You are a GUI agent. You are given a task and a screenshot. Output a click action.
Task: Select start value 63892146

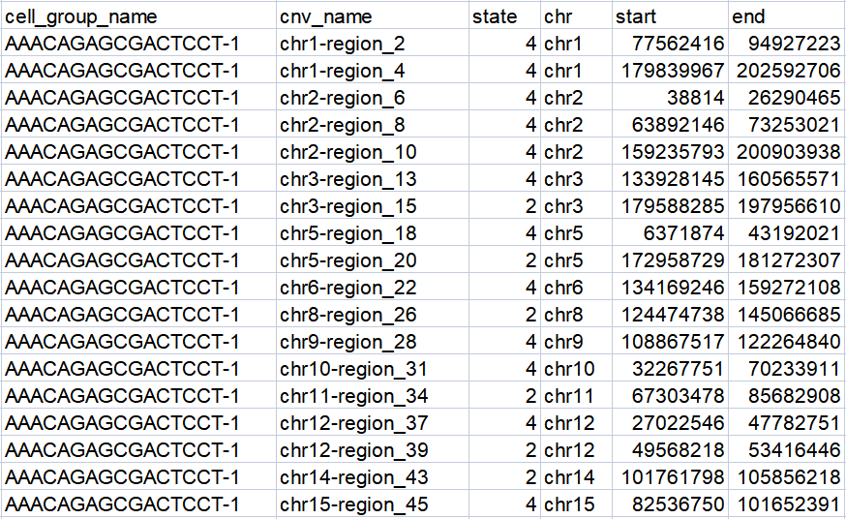point(670,124)
